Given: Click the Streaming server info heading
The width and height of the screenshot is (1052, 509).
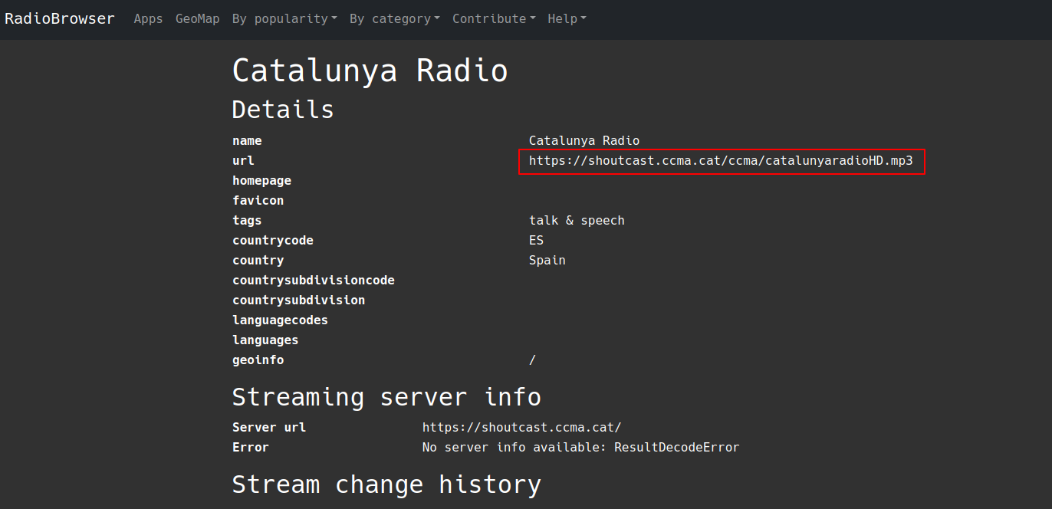Looking at the screenshot, I should [x=386, y=397].
